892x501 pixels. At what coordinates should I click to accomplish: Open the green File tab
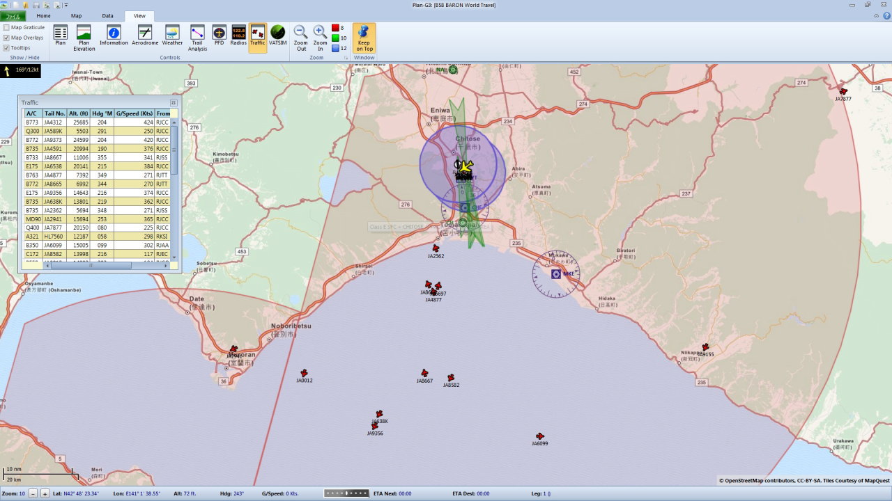coord(13,15)
